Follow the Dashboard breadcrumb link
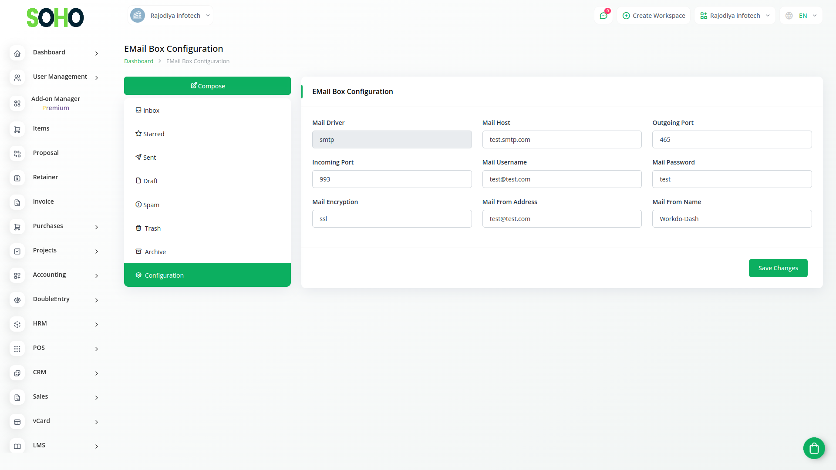Viewport: 836px width, 470px height. coord(138,61)
